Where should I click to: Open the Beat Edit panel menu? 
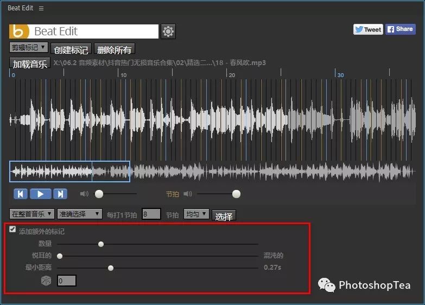(x=41, y=8)
